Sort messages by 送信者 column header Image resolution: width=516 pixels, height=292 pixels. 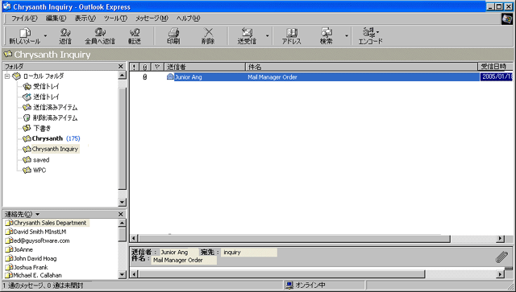[204, 67]
